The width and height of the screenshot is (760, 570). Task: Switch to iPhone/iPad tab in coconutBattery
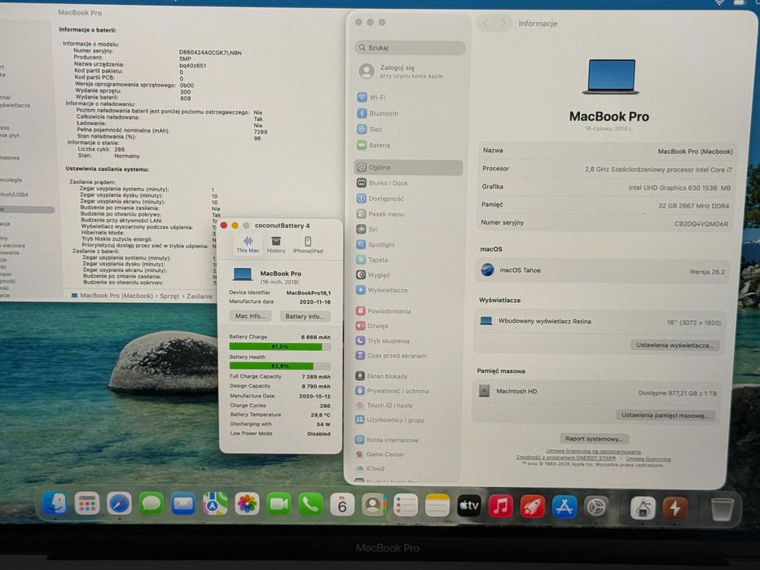(308, 245)
